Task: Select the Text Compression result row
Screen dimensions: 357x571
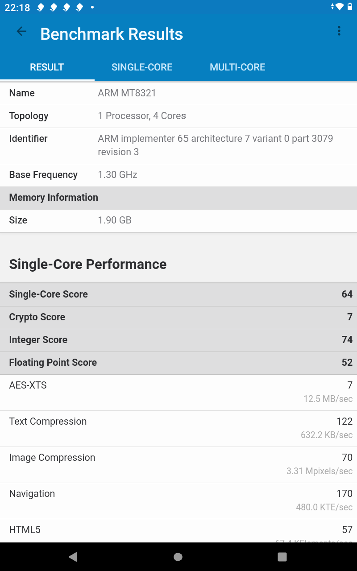Action: click(178, 428)
